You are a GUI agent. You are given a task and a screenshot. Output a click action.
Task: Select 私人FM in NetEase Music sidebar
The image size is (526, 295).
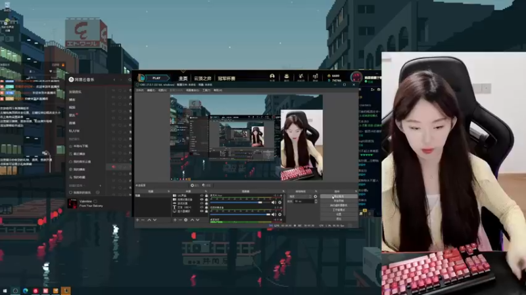coord(74,130)
